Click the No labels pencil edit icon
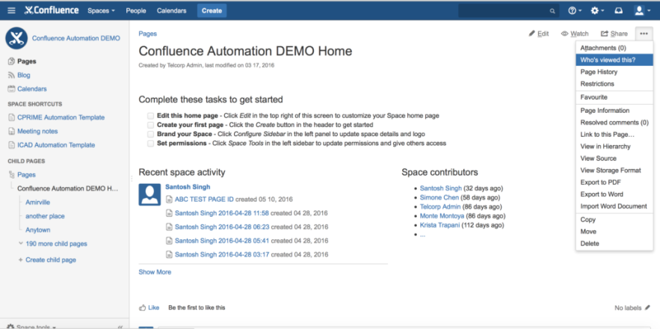The image size is (660, 329). pos(647,307)
